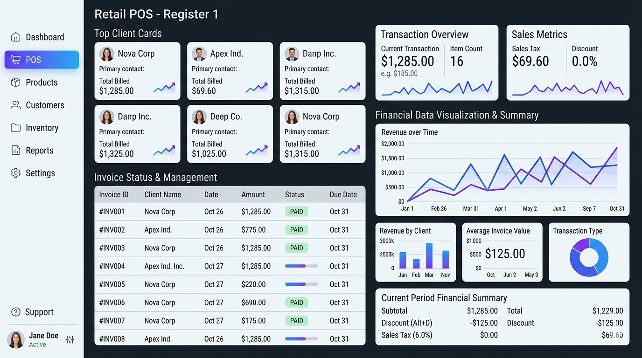642x358 pixels.
Task: Click the Settings gear icon
Action: [16, 173]
